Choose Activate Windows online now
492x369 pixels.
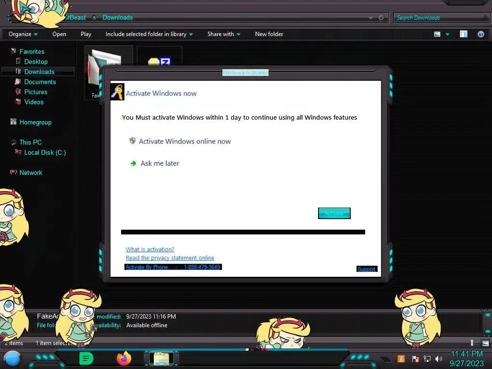[184, 141]
